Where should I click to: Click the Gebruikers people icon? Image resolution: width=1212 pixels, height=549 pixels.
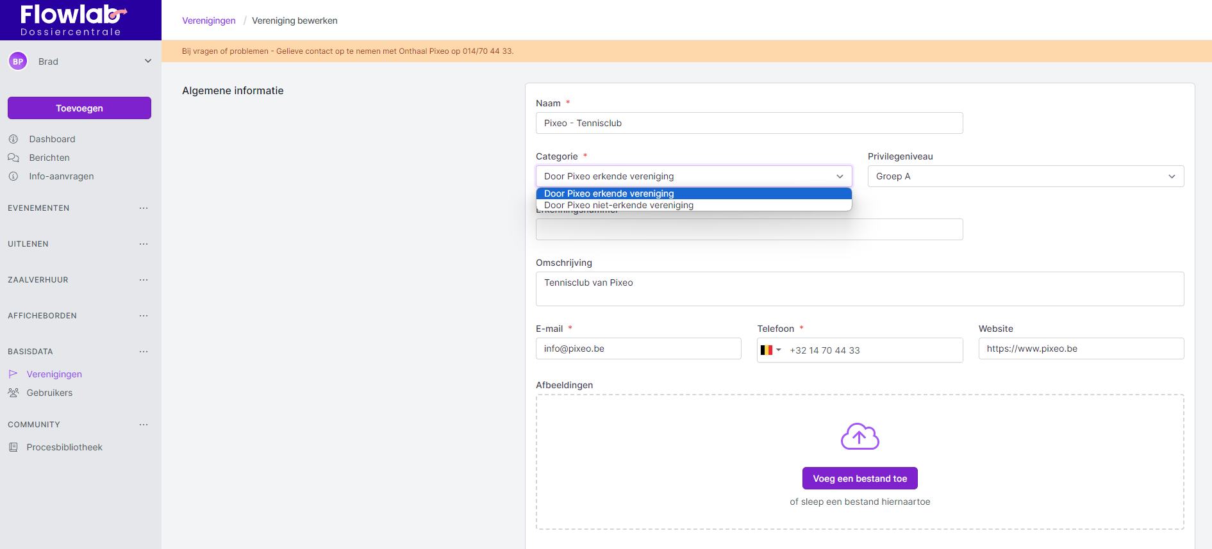coord(13,393)
